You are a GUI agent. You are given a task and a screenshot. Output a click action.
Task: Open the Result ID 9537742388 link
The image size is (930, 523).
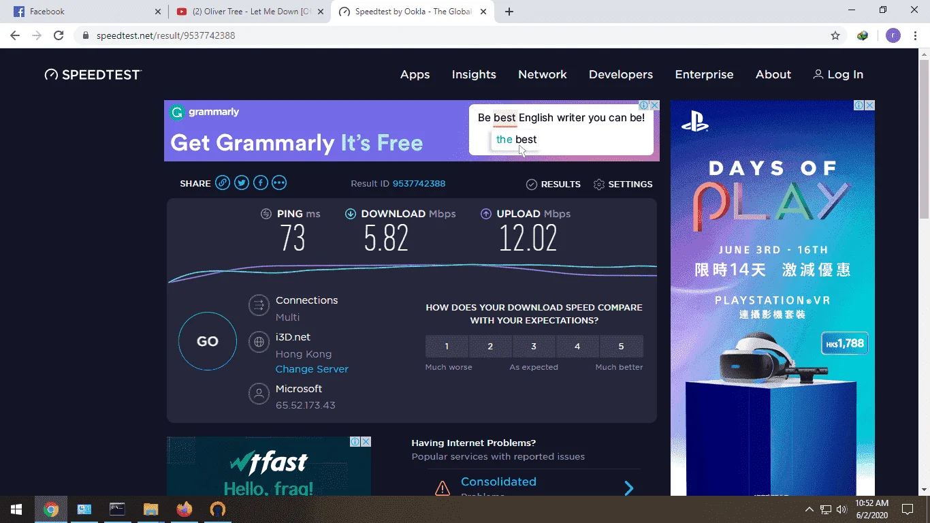click(x=419, y=184)
